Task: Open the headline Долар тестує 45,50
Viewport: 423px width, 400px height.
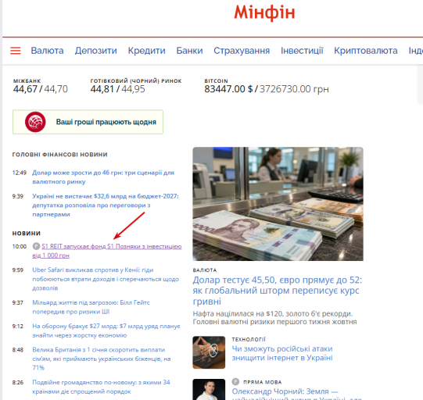Action: (278, 291)
